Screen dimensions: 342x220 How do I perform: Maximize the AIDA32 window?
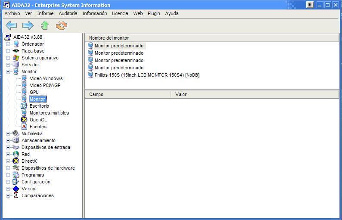tap(327, 5)
